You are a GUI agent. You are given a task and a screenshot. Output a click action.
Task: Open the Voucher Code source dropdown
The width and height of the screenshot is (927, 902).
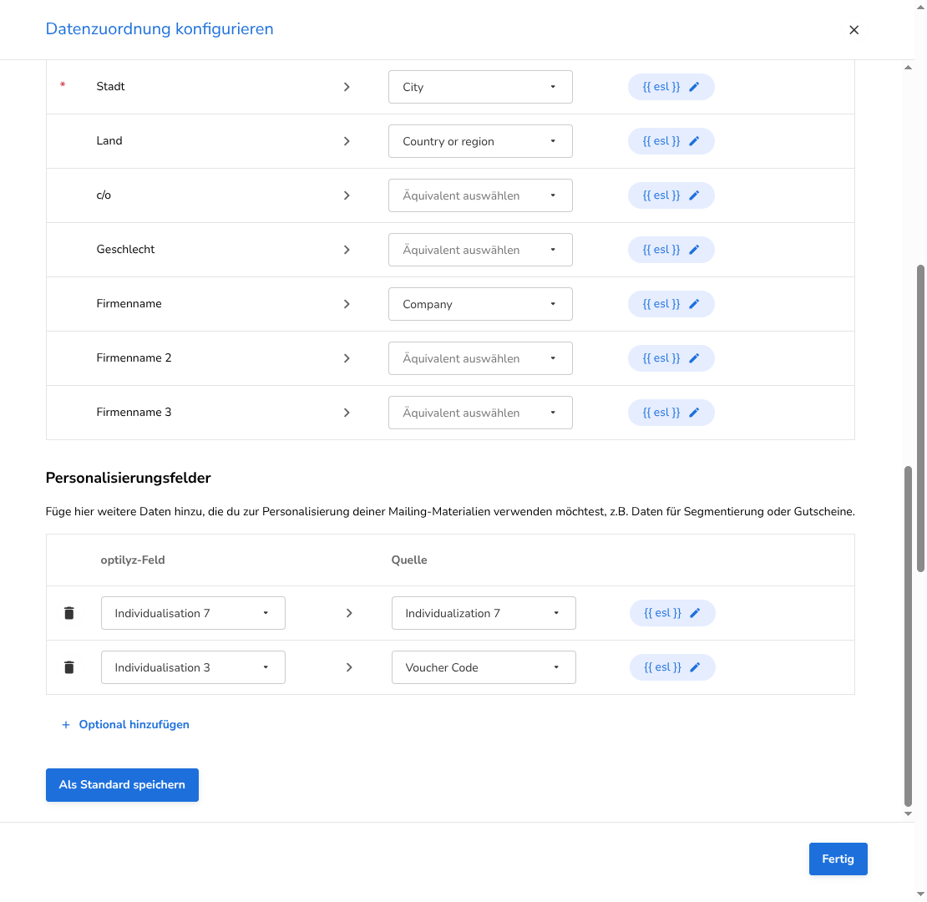(484, 667)
